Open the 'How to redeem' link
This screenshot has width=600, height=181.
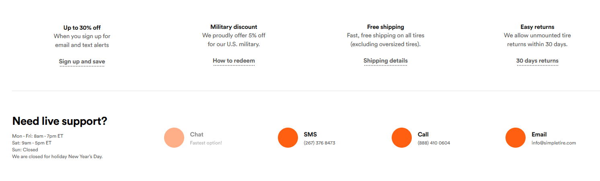(x=234, y=61)
